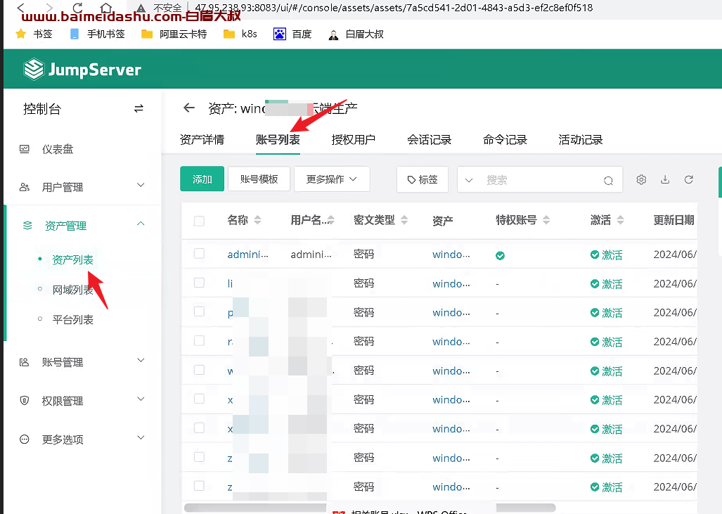Select the 账号列表 tab
722x514 pixels.
click(278, 139)
